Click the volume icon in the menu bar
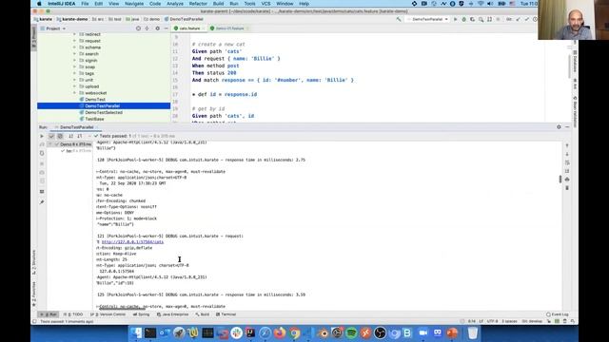609x342 pixels. coord(490,4)
